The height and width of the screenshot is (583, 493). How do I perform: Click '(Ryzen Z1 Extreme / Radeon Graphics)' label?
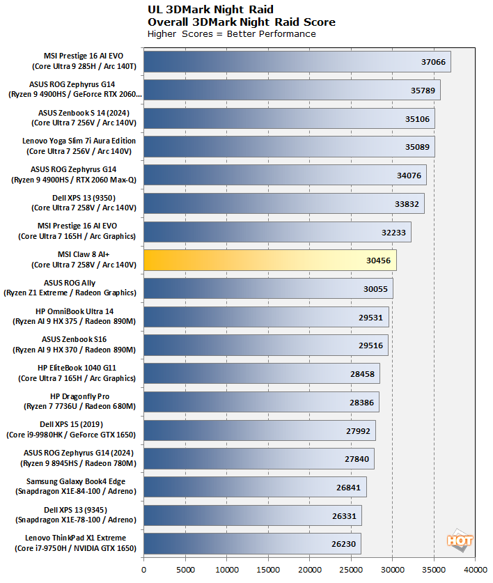(70, 293)
